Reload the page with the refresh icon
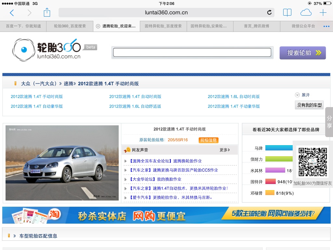Image resolution: width=333 pixels, height=250 pixels. (x=269, y=13)
